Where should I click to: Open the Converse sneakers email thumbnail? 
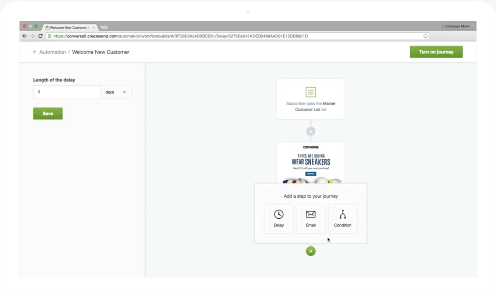[311, 163]
